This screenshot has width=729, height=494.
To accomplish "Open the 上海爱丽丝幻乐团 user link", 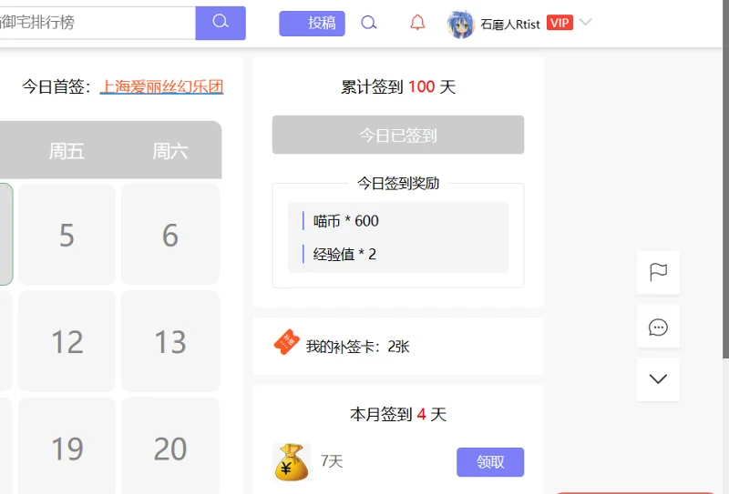I will (162, 86).
